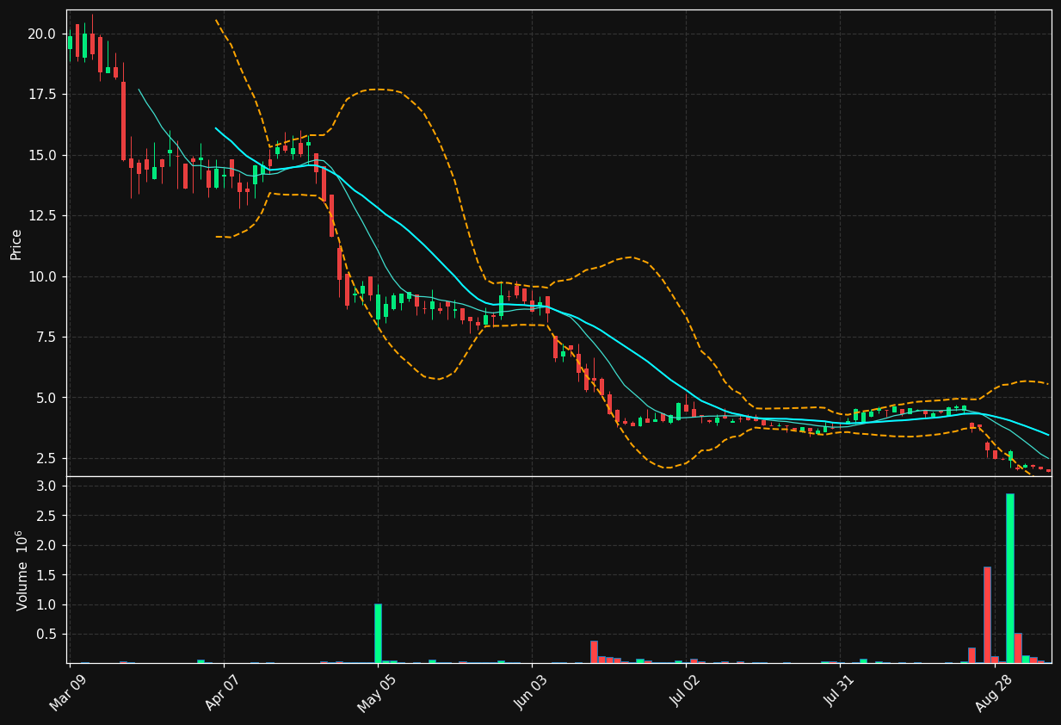Click the 3.0 volume tick label
The height and width of the screenshot is (725, 1061).
46,486
